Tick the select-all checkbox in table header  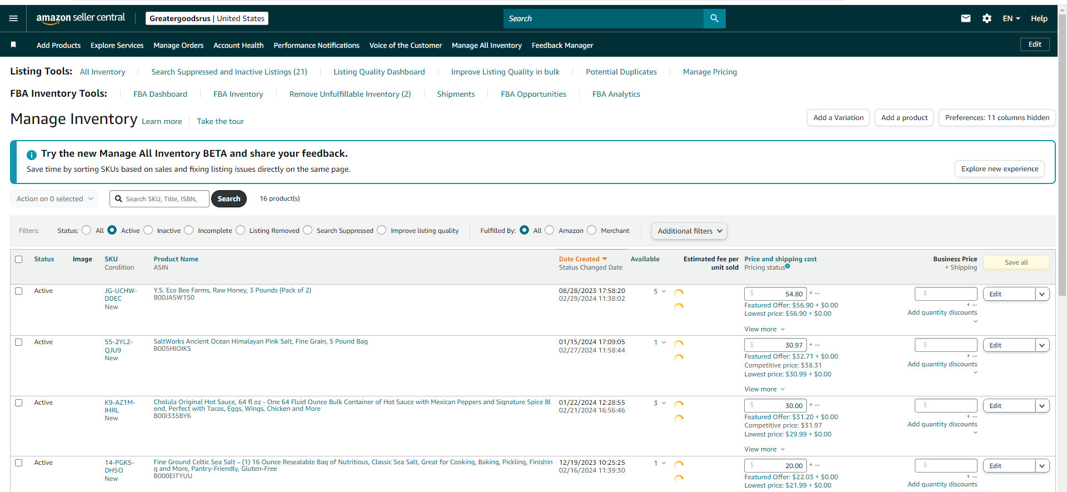(19, 259)
